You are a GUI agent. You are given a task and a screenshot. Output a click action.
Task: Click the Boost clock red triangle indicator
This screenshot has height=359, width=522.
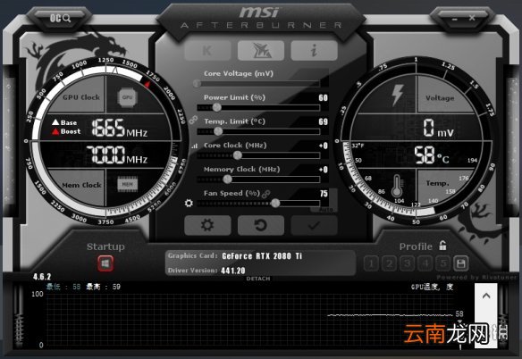click(x=55, y=131)
